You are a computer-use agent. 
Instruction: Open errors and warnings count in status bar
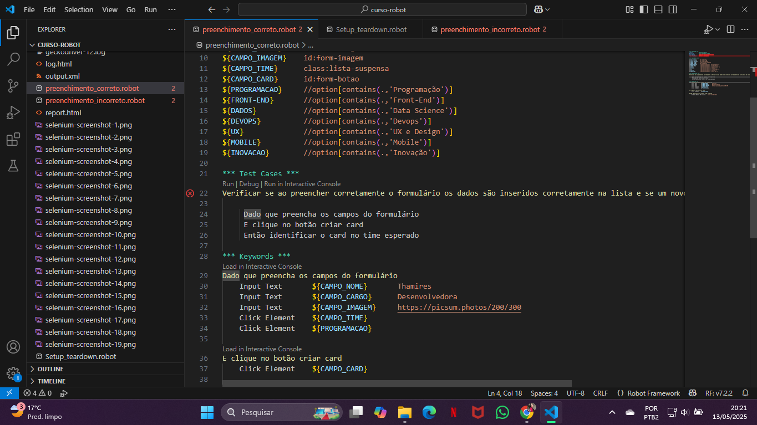(38, 393)
